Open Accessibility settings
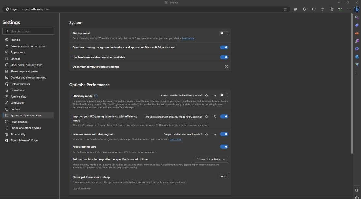The height and width of the screenshot is (199, 361). point(28,134)
